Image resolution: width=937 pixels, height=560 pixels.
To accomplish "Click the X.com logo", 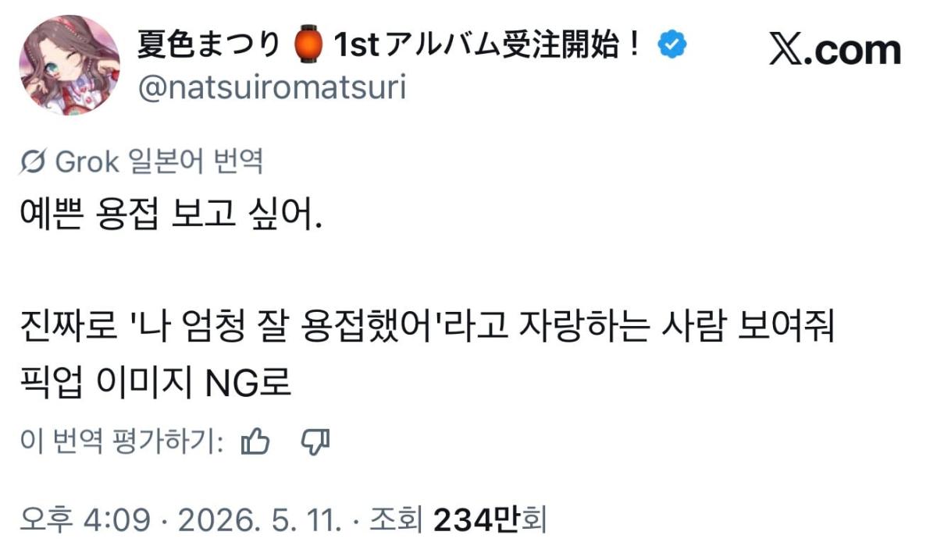I will (x=835, y=49).
